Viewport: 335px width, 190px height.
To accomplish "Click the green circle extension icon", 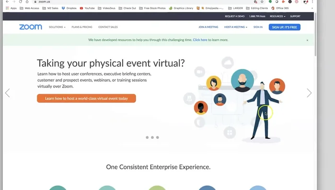I will point(270,2).
